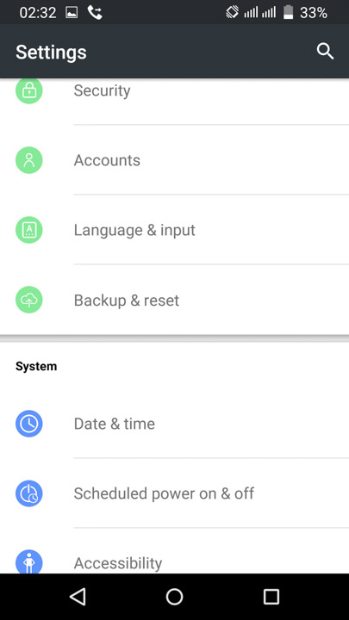Image resolution: width=349 pixels, height=620 pixels.
Task: Open Date & time settings
Action: [x=174, y=424]
